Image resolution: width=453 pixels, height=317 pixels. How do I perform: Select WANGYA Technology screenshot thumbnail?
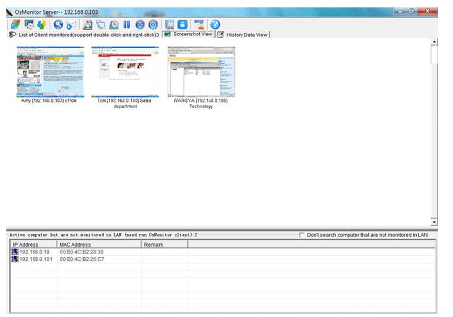pos(201,72)
